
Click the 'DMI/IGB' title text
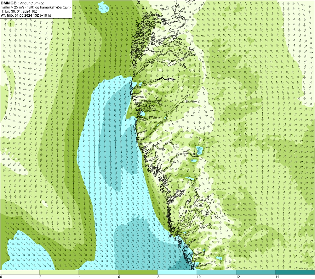point(9,3)
